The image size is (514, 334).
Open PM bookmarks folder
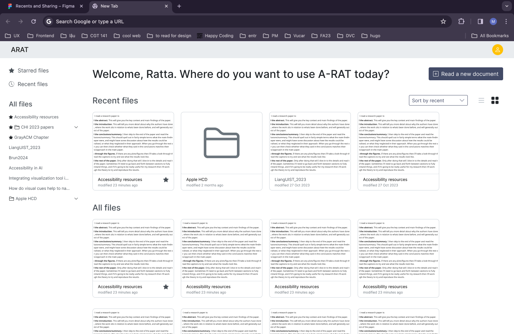271,36
